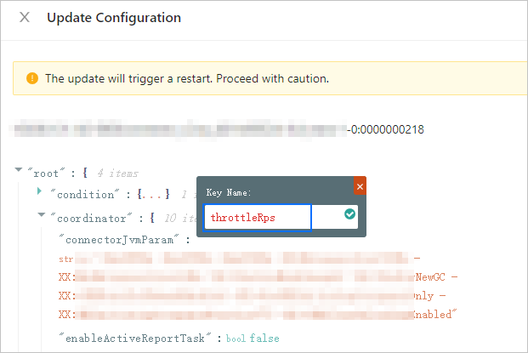The height and width of the screenshot is (353, 528).
Task: Click the yellow restart warning icon
Action: coord(32,78)
